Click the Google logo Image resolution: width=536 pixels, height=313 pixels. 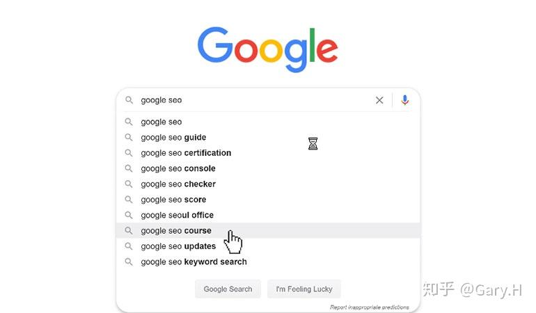coord(268,49)
